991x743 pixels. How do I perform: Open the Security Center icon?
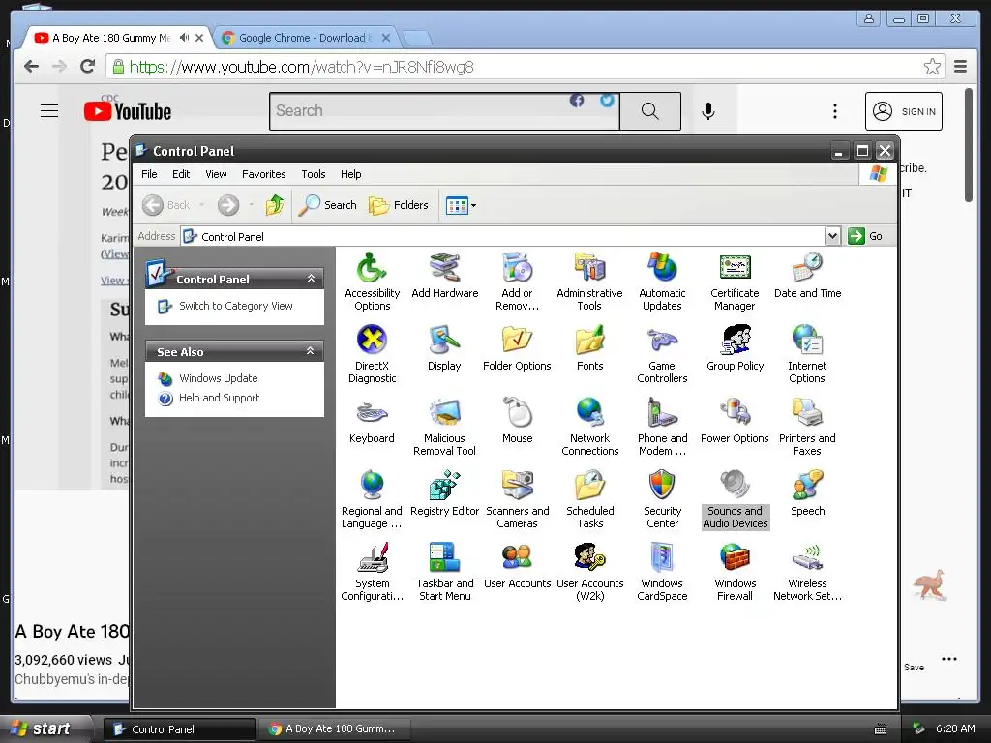pos(662,500)
